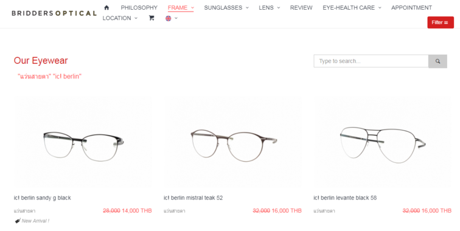The image size is (460, 231).
Task: Expand the LOCATION dropdown
Action: (120, 18)
